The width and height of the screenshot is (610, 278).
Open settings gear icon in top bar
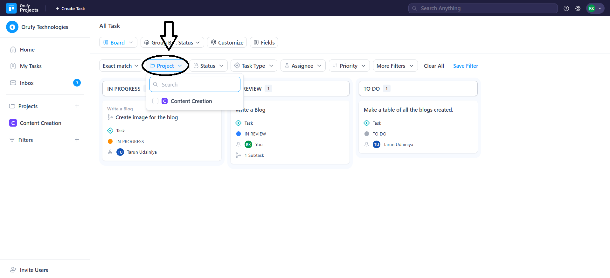pos(578,9)
